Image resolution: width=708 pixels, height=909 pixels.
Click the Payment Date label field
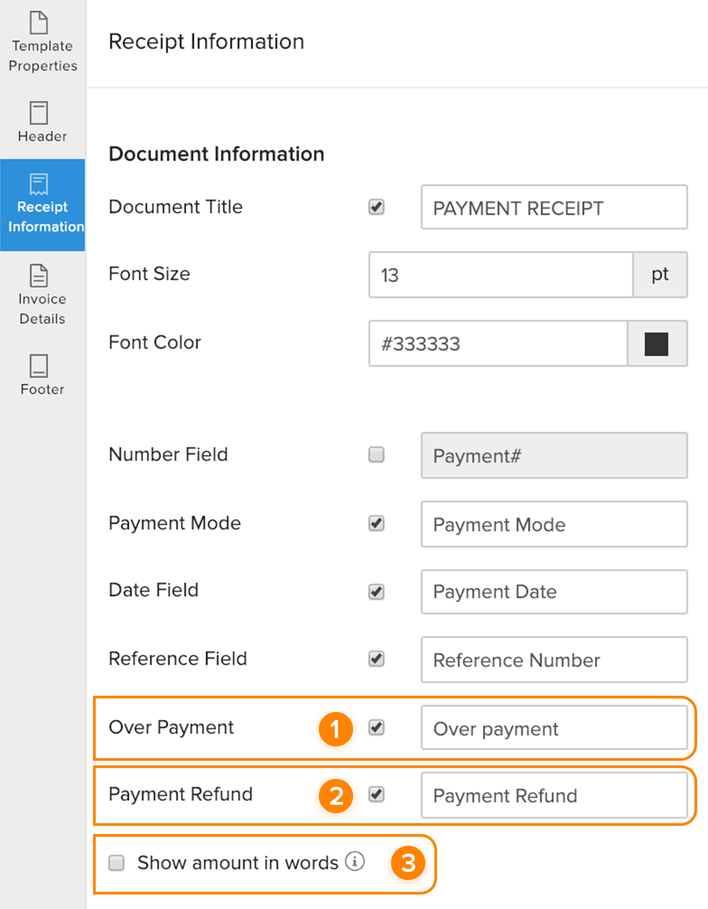(554, 592)
